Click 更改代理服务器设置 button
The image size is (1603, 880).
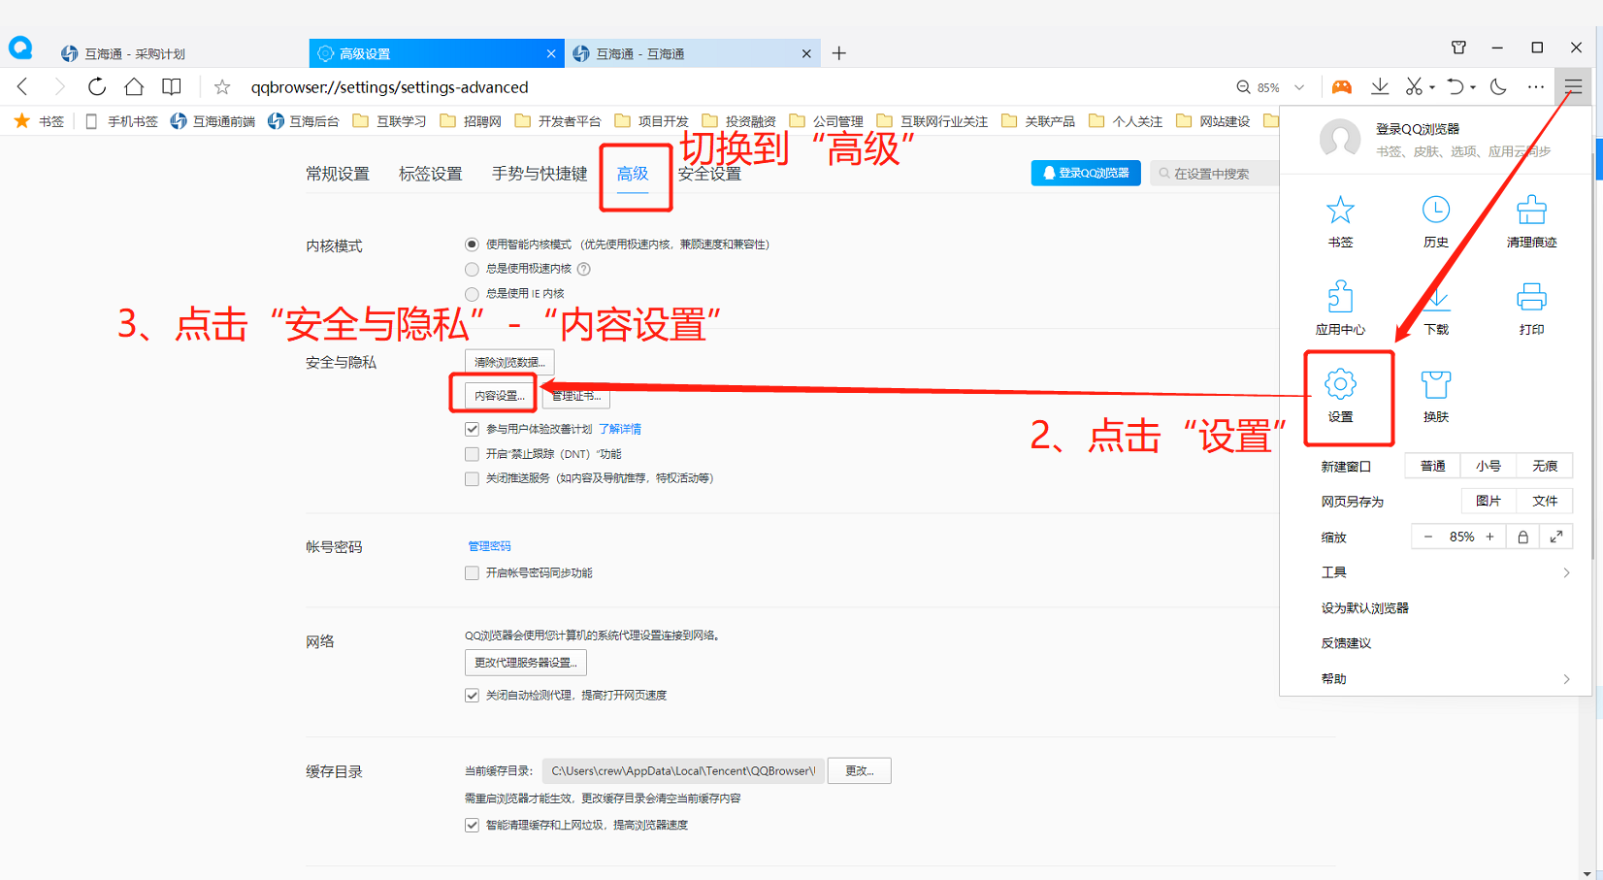click(x=525, y=663)
